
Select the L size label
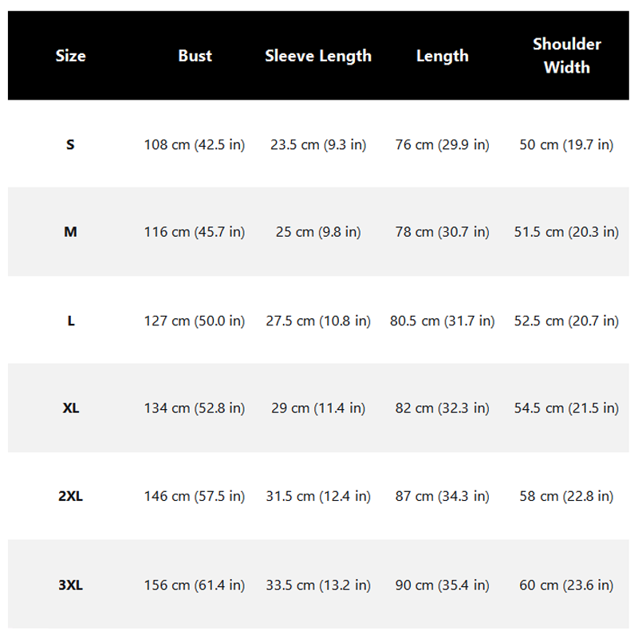pos(71,321)
